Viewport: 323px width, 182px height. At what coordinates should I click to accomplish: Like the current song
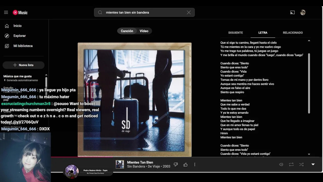(x=185, y=165)
